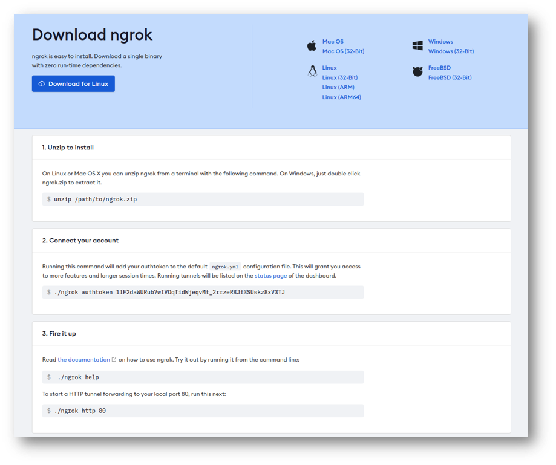
Task: Click the 'Download ngrok' page title
Action: click(92, 34)
